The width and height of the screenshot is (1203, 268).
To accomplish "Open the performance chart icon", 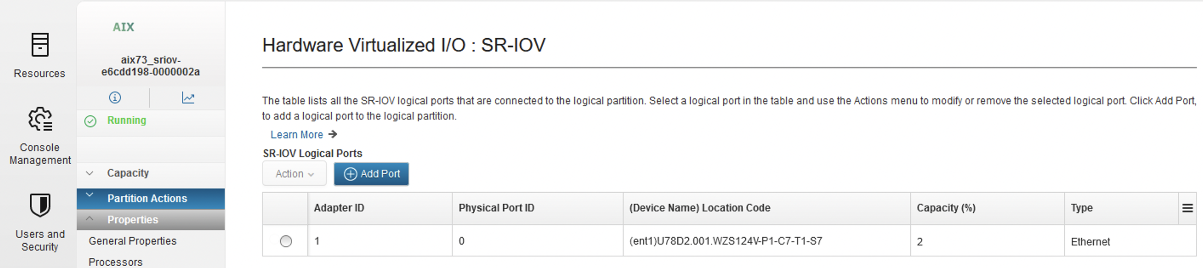I will pyautogui.click(x=188, y=97).
